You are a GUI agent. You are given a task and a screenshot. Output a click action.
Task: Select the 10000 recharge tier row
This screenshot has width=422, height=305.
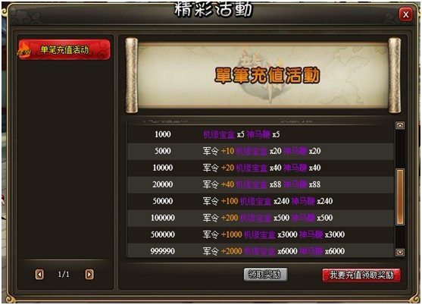(x=261, y=168)
